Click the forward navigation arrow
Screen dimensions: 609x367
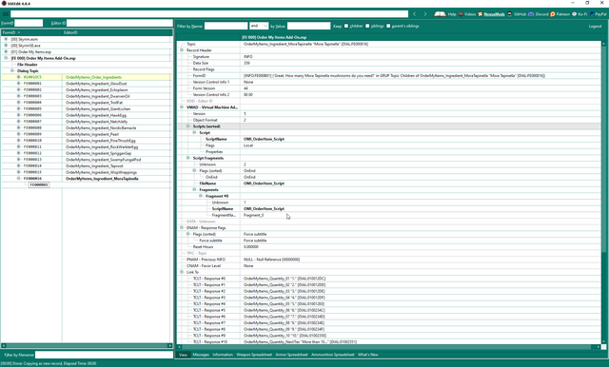[x=425, y=14]
